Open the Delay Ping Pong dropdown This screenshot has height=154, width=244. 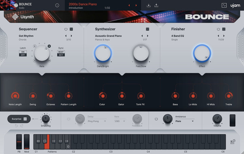[x=97, y=121]
